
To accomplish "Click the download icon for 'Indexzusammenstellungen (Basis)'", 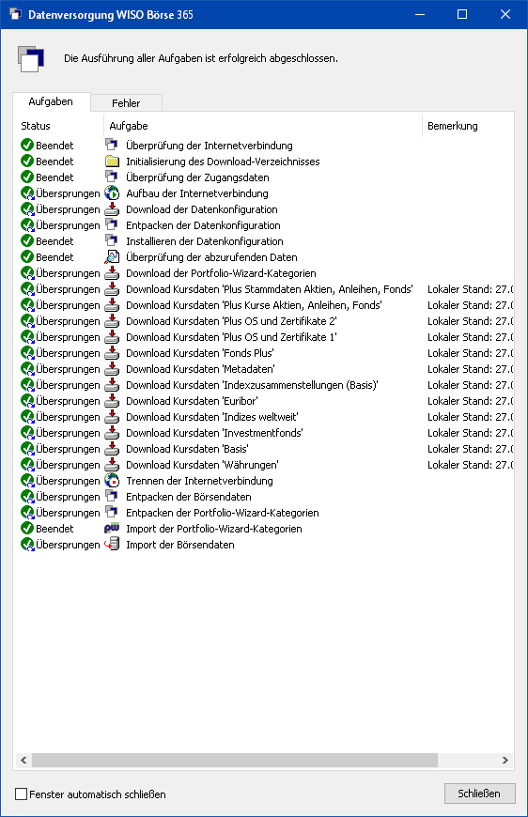I will coord(112,385).
